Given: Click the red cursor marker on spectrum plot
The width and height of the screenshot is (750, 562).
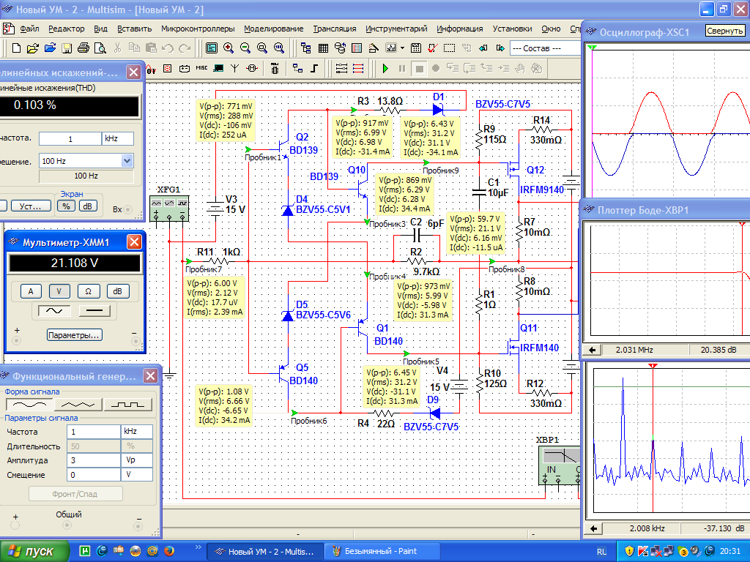Looking at the screenshot, I should coord(653,366).
